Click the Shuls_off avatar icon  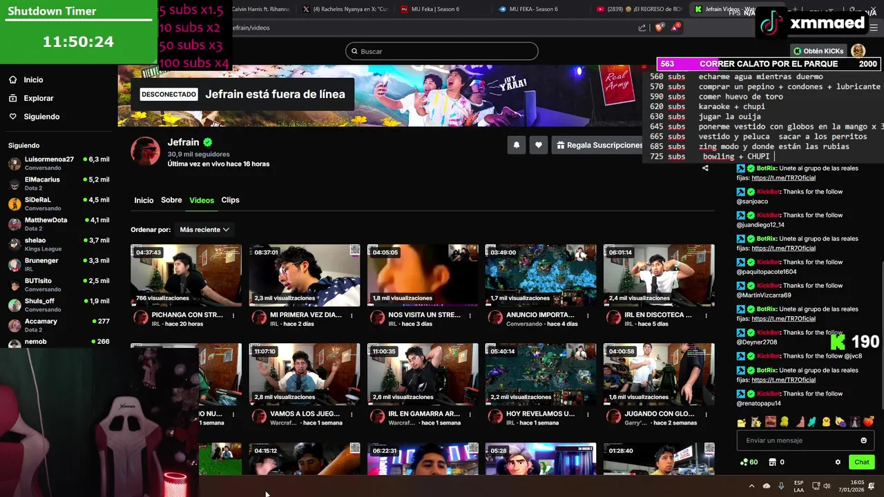pyautogui.click(x=15, y=305)
